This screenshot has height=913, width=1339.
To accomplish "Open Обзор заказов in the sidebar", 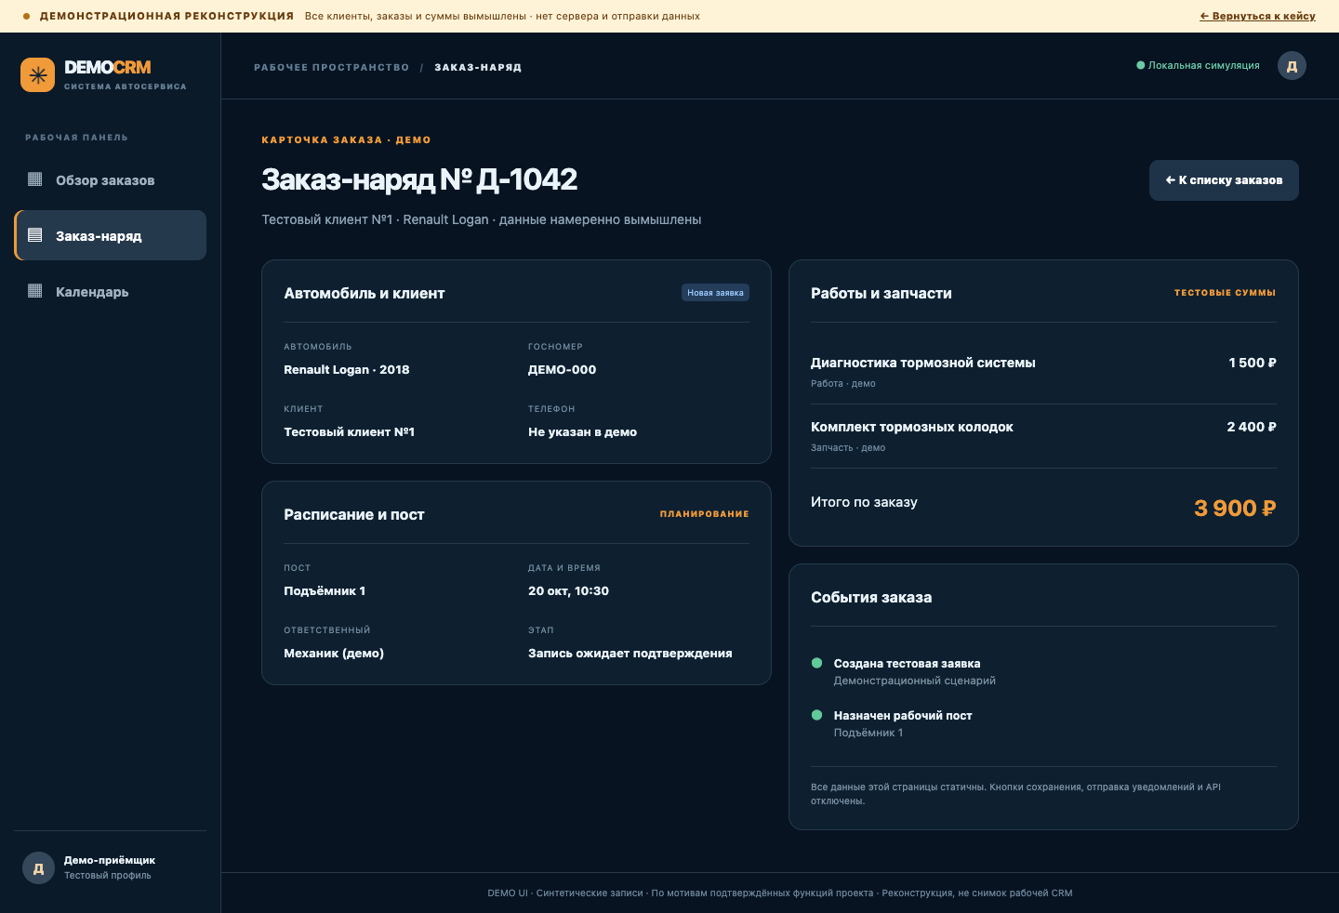I will (111, 179).
